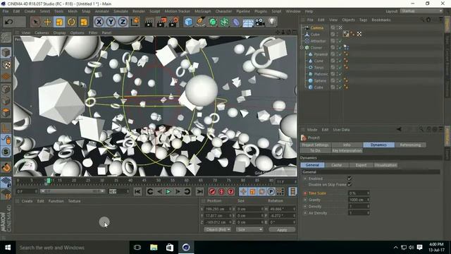451x254 pixels.
Task: Open the Layout dropdown
Action: (421, 11)
